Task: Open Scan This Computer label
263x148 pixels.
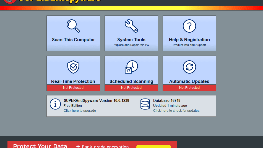Action: point(73,40)
